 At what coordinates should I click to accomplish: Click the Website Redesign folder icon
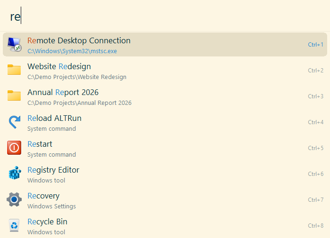click(x=14, y=70)
